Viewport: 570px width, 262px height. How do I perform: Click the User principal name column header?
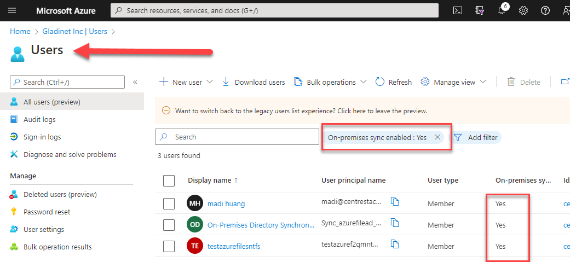click(x=353, y=181)
